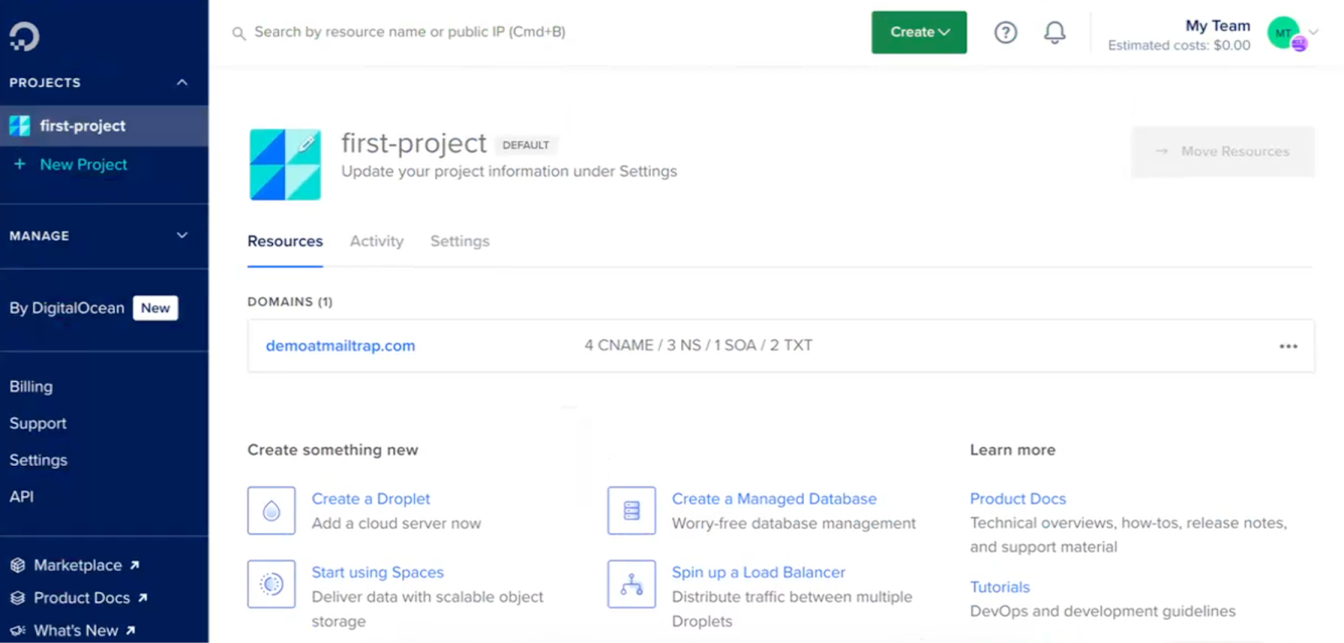
Task: Open the demoatmailtrap.com domain link
Action: point(340,346)
